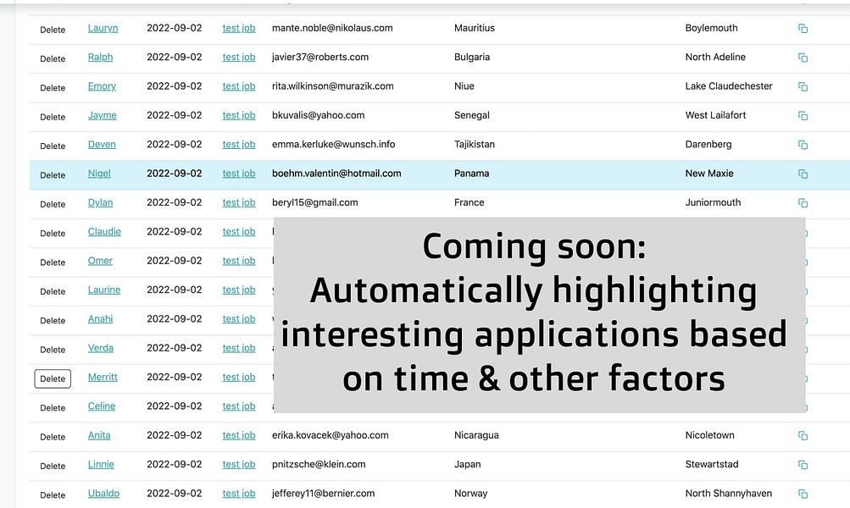
Task: Open applicant Ralph's profile link
Action: (100, 58)
